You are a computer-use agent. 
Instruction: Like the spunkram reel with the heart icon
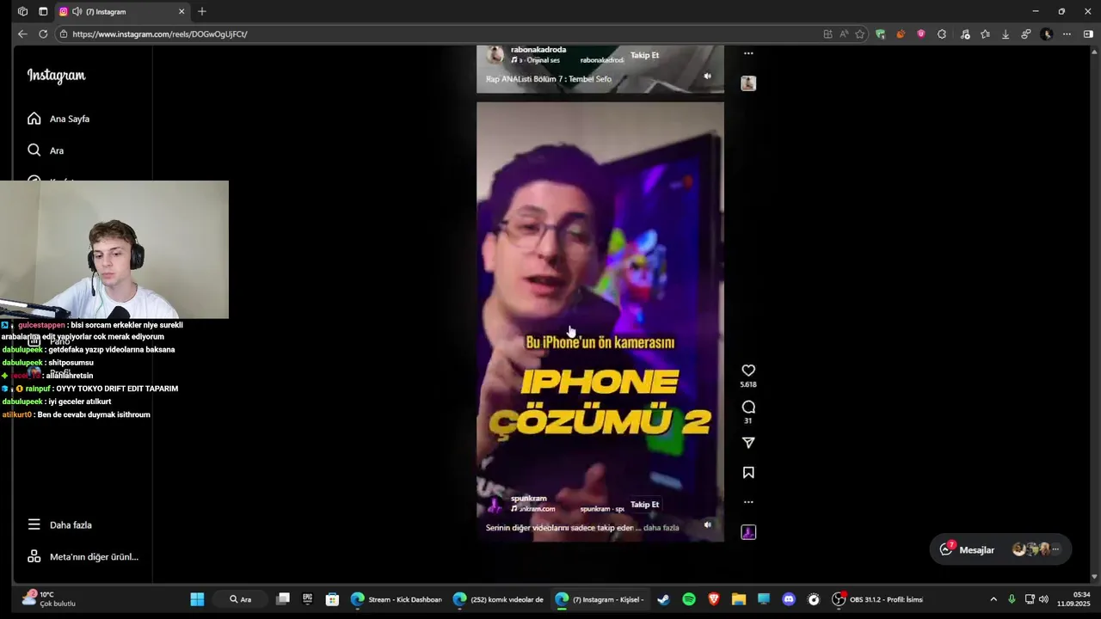point(748,371)
